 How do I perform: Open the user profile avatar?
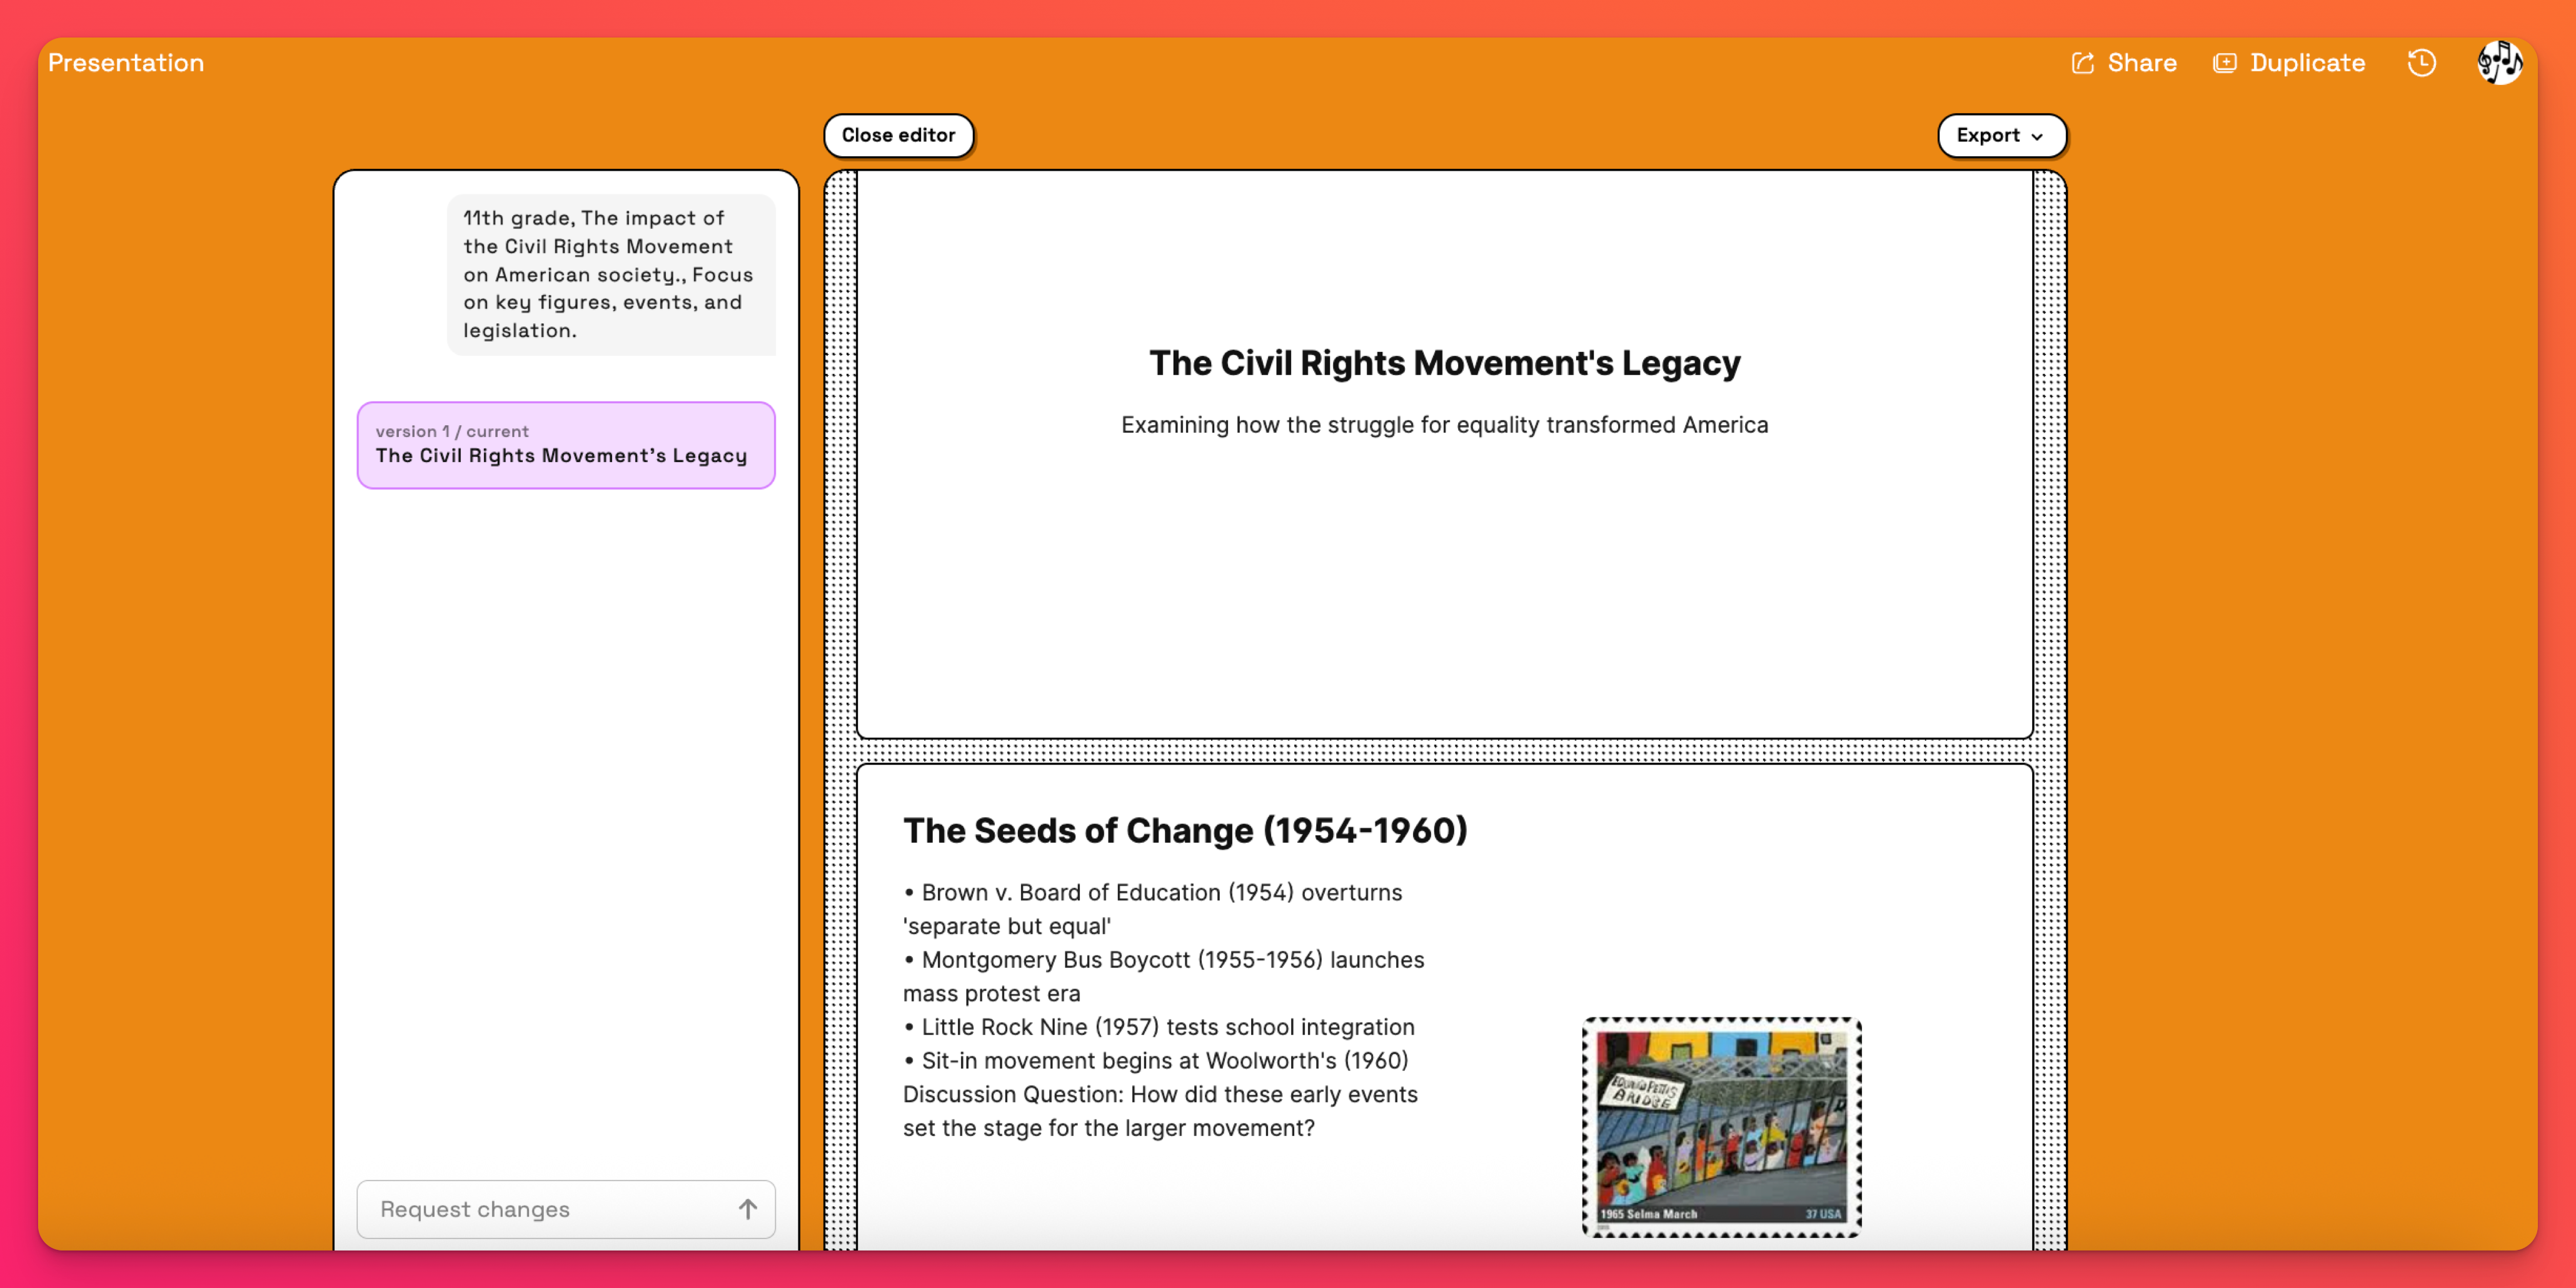point(2499,63)
